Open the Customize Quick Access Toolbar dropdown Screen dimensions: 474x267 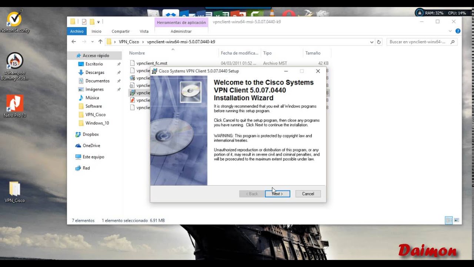[99, 22]
